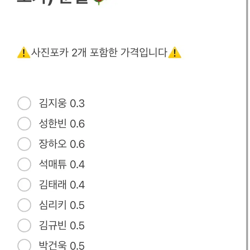
Task: Click the 석매튜 0.4 option label
Action: pos(62,164)
